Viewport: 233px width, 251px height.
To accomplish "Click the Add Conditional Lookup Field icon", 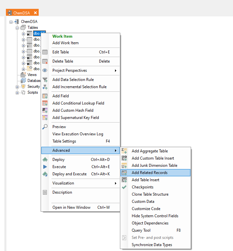I will pos(45,103).
